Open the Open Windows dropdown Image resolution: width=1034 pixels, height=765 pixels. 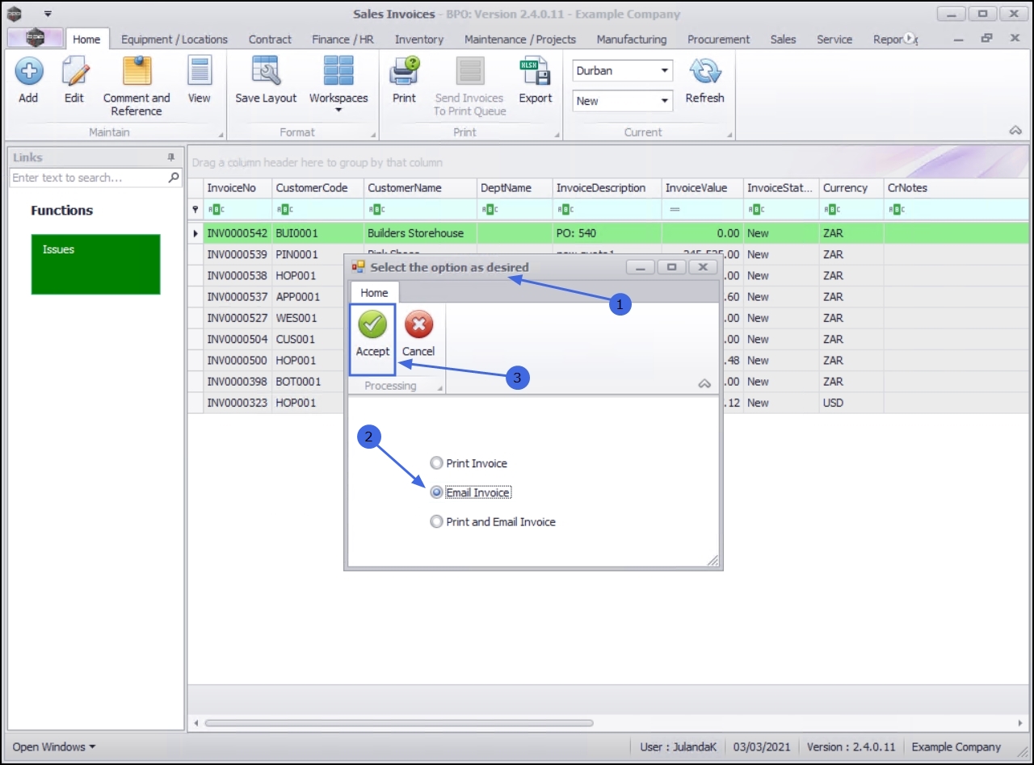54,747
